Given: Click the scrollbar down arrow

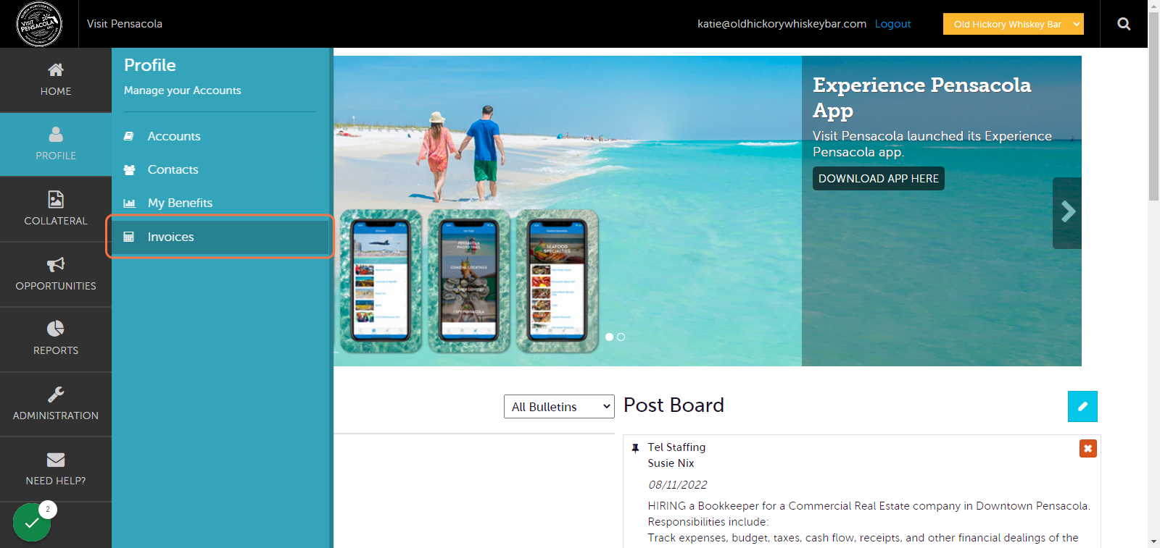Looking at the screenshot, I should point(1153,541).
